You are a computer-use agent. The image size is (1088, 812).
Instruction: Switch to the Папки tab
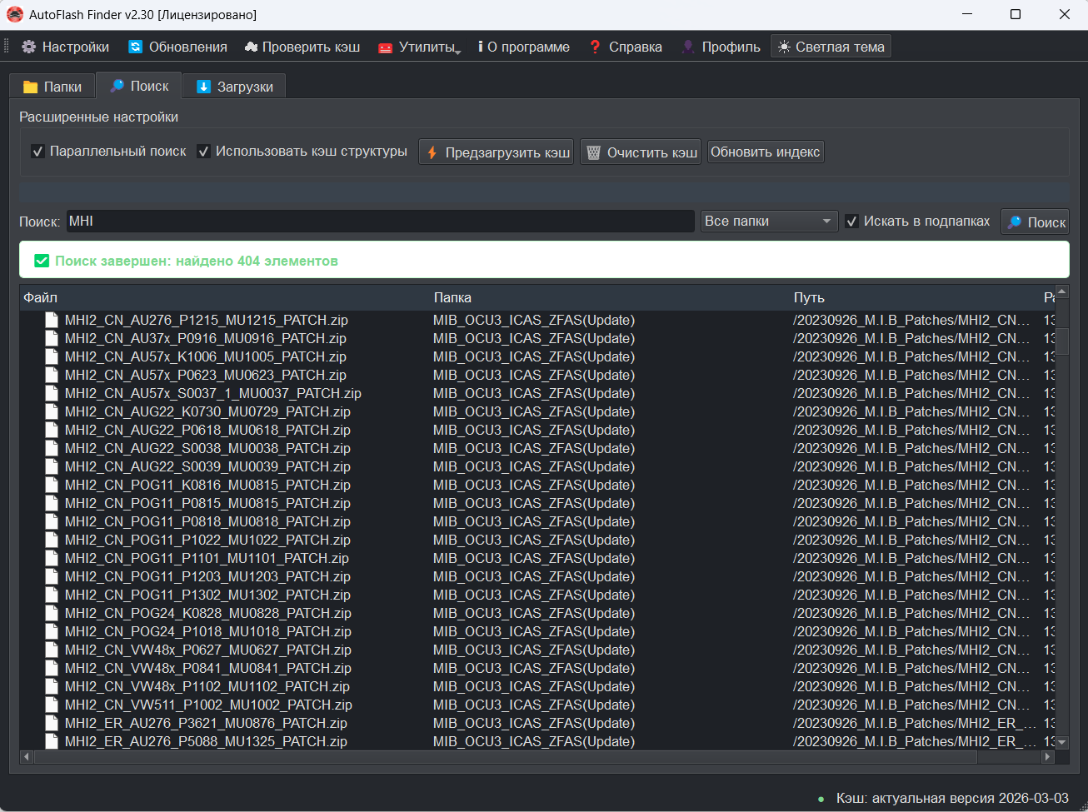click(52, 87)
